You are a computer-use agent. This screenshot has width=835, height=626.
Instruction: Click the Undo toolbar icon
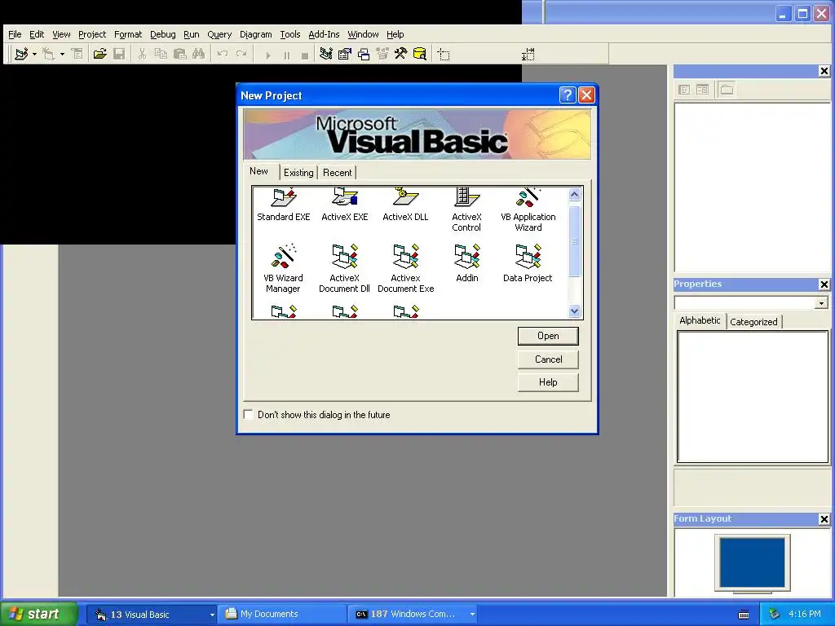point(223,54)
